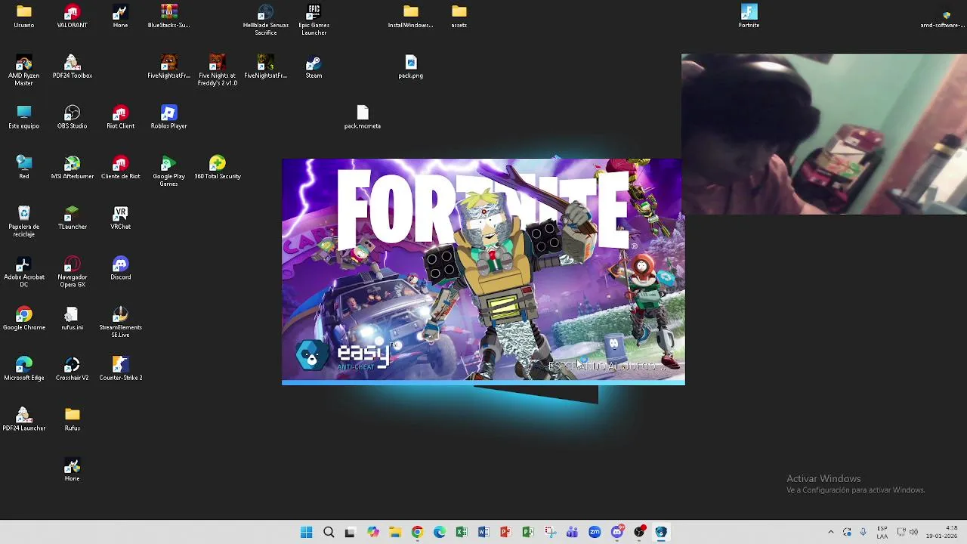Open the Usuario folder

click(23, 16)
